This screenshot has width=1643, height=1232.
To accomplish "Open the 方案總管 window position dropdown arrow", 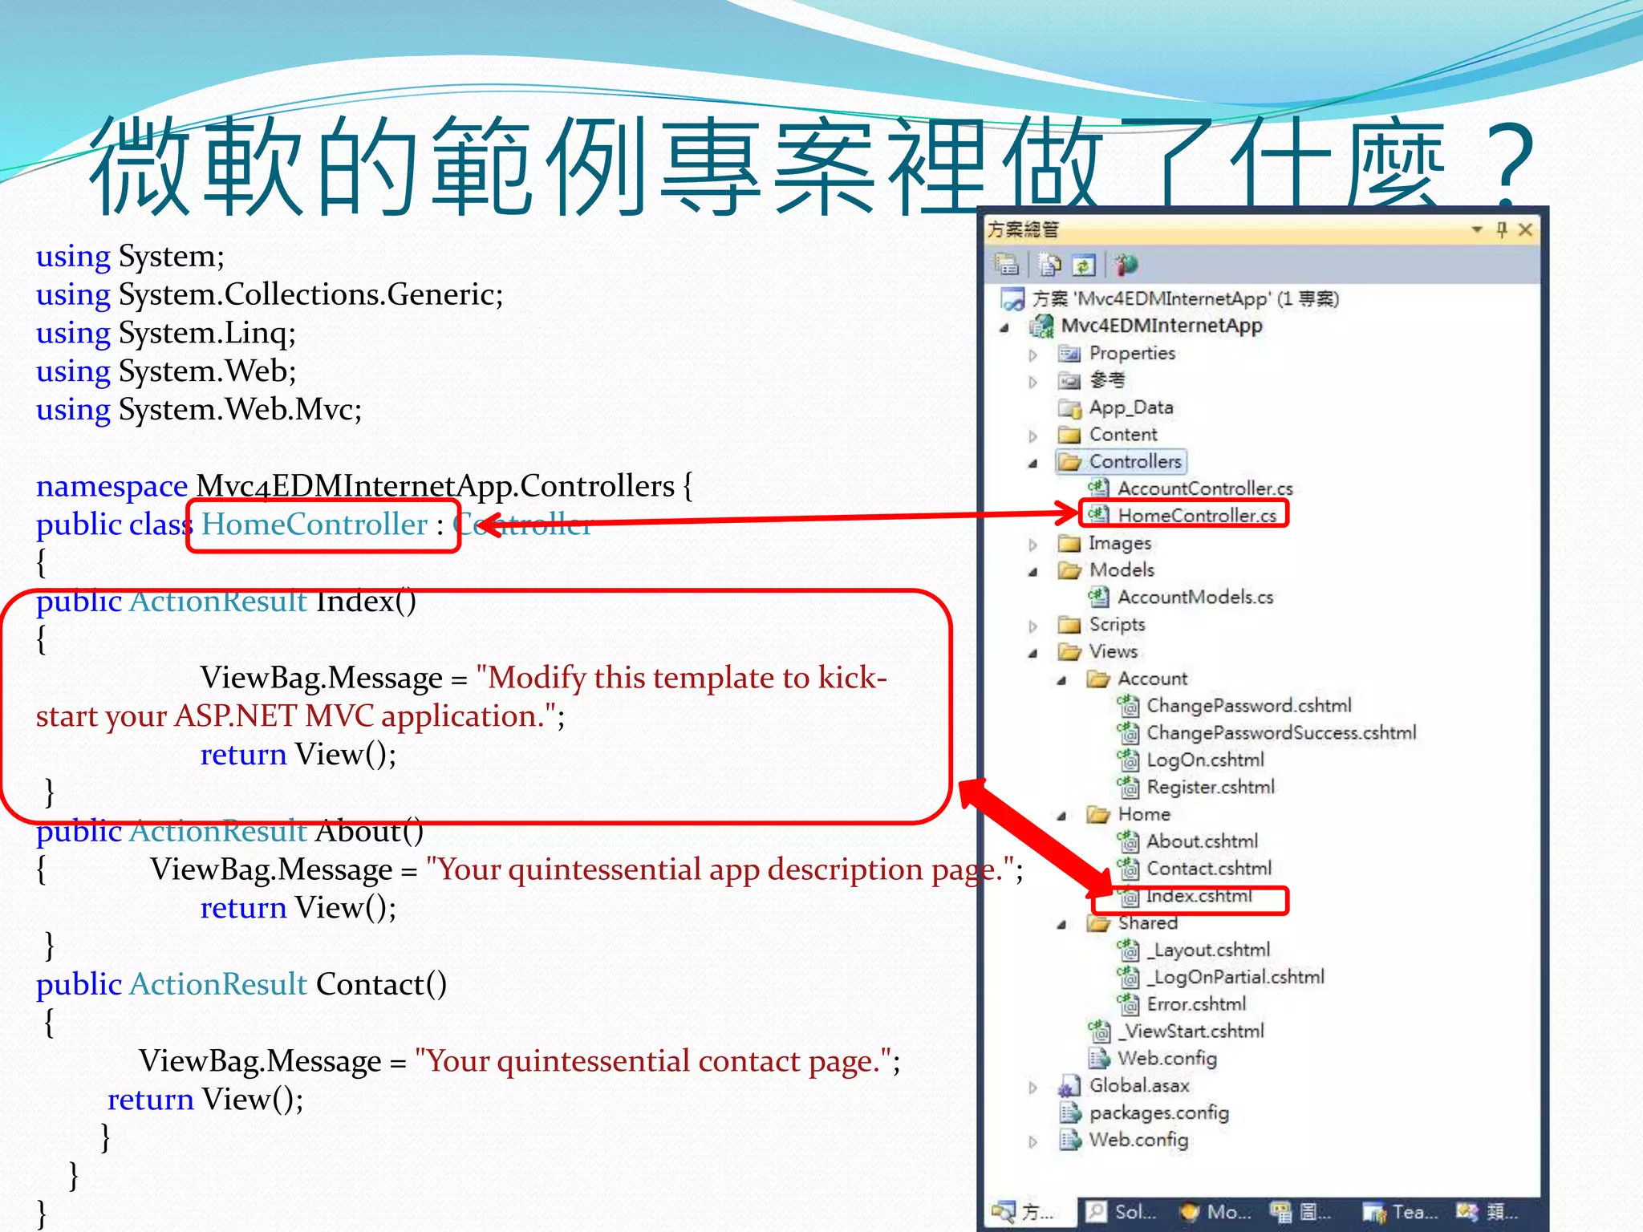I will 1477,230.
